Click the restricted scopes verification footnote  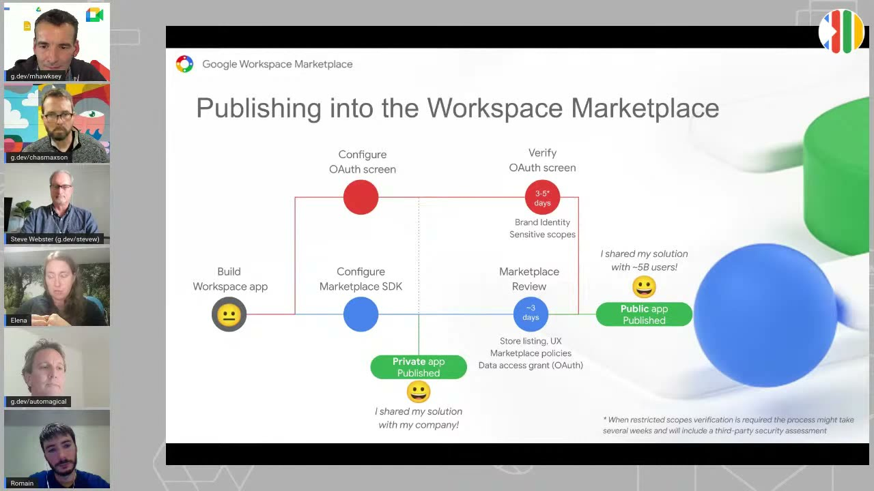pyautogui.click(x=729, y=426)
